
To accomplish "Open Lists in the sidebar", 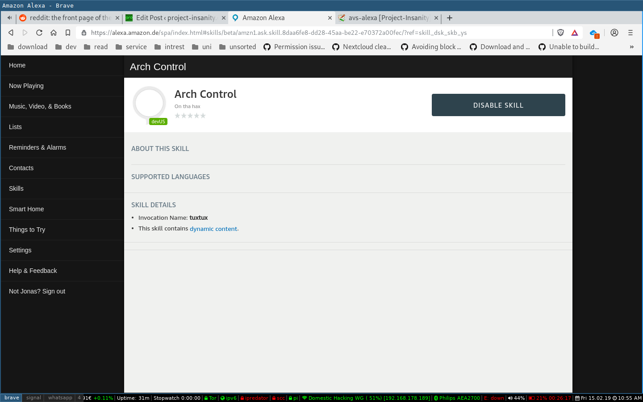I will pos(62,127).
